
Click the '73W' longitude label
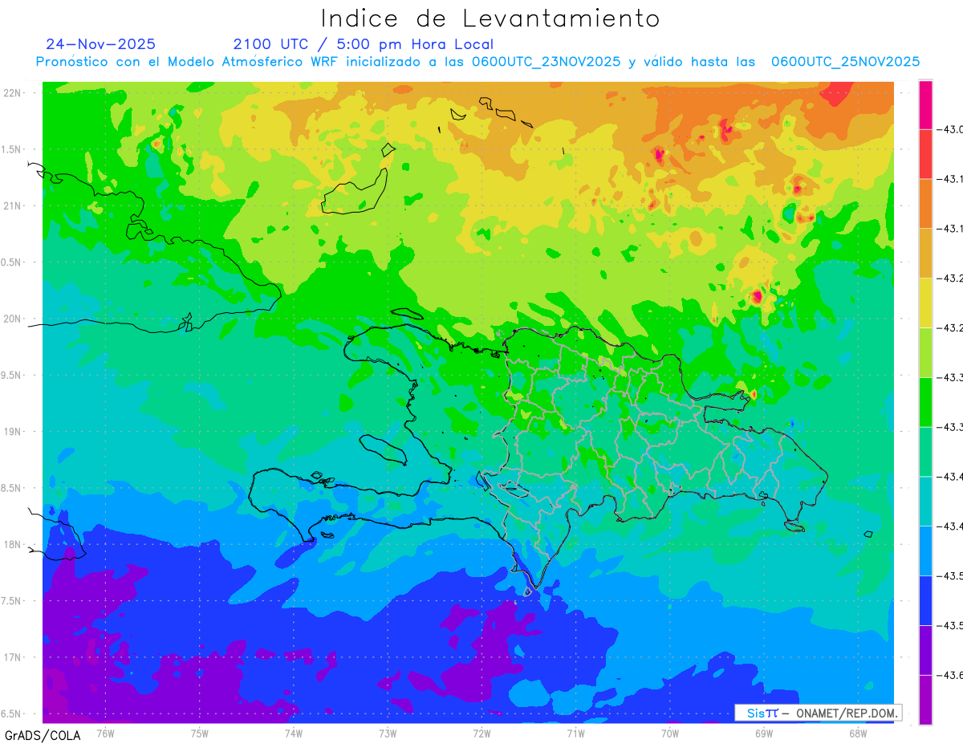point(388,734)
